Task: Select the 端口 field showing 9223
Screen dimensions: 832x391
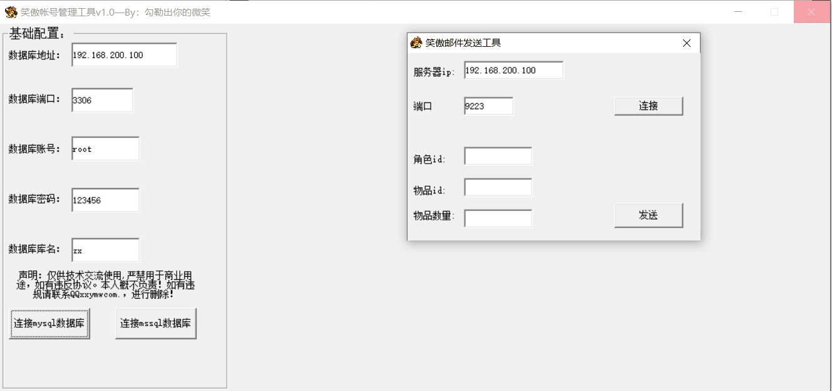Action: point(488,106)
